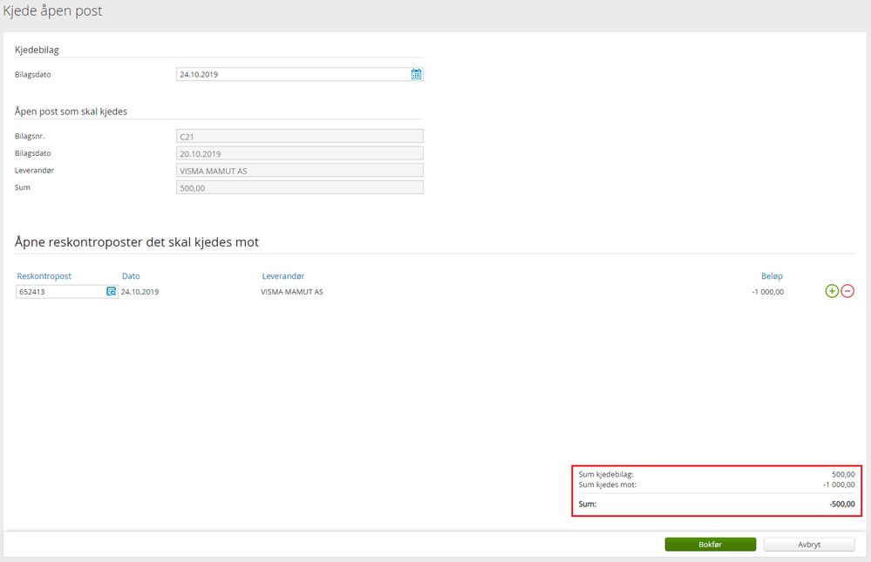Select the Bilagsnr. field containing C21

click(299, 136)
